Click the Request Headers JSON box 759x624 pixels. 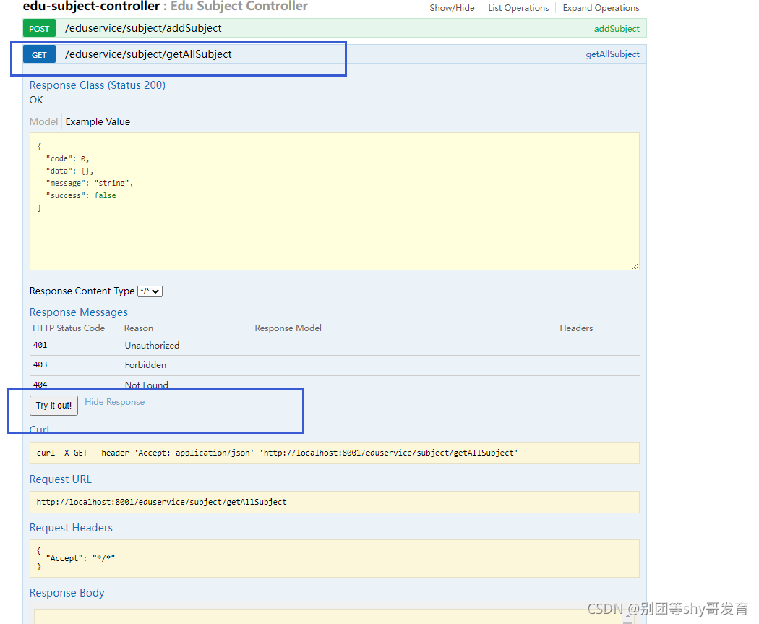(335, 559)
